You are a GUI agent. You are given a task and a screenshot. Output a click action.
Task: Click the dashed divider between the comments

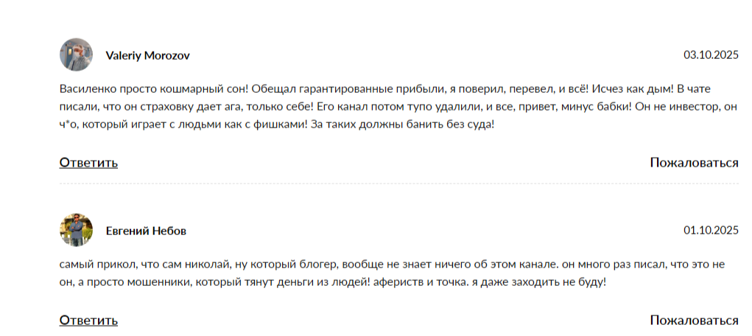[x=399, y=183]
